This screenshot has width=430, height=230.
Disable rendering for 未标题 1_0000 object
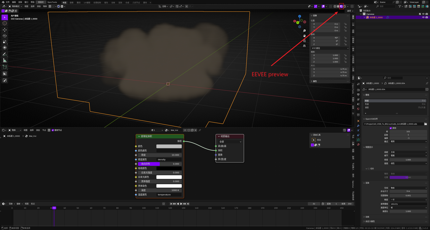pos(427,17)
